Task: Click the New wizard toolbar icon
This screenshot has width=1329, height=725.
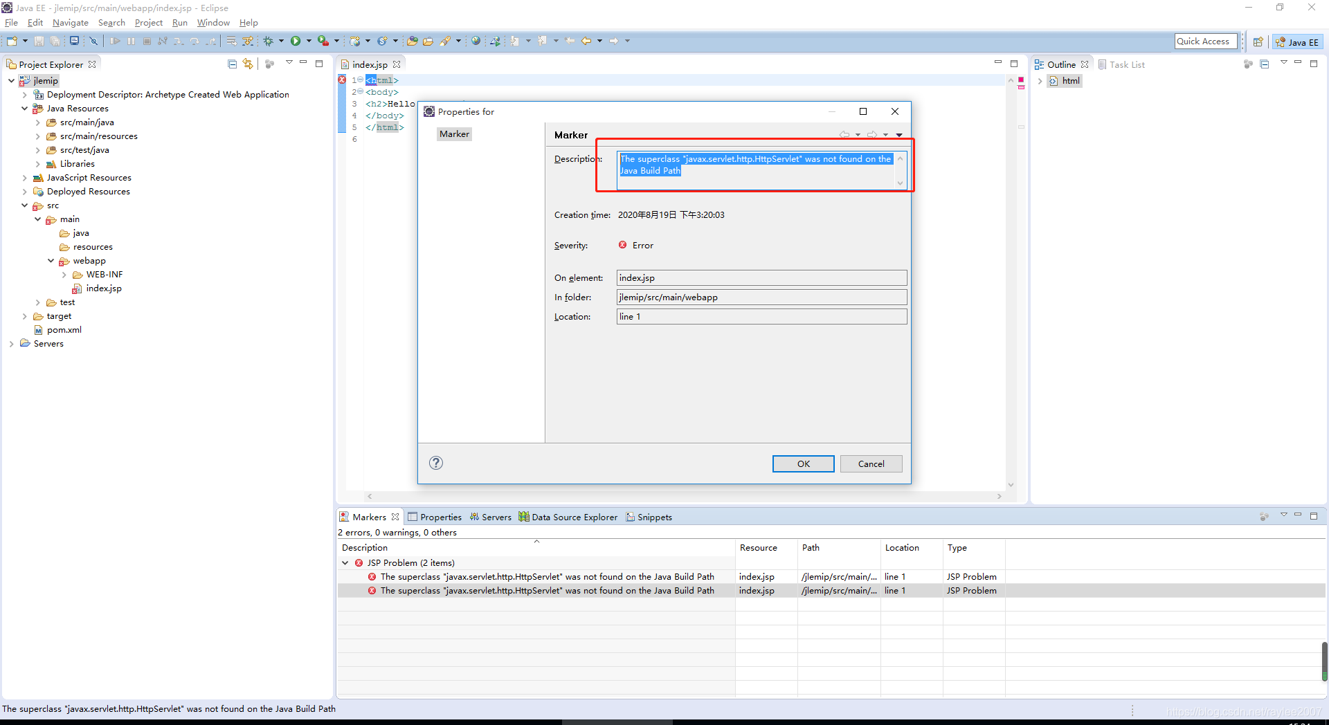Action: (x=12, y=42)
